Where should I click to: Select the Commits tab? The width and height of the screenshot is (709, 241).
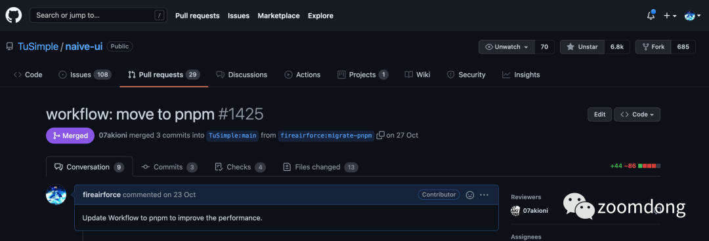pyautogui.click(x=169, y=167)
